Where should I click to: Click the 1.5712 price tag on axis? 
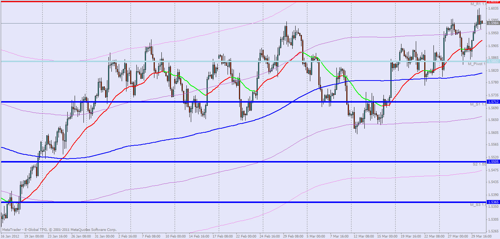point(493,101)
